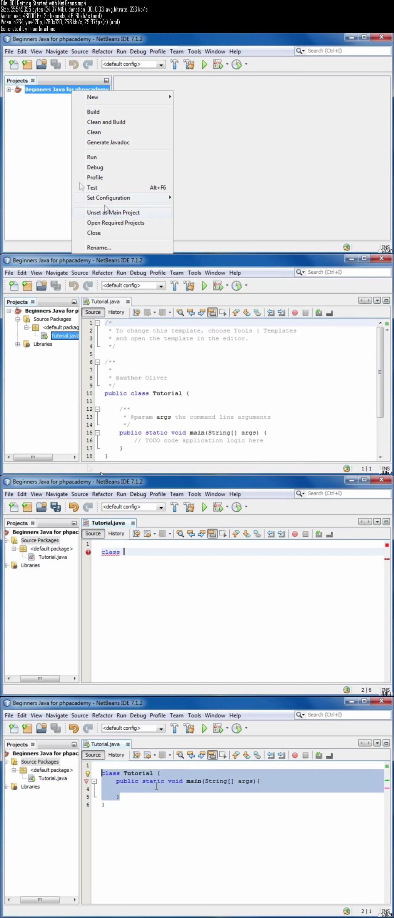Toggle Highlight Search in template-comment editor toolbar
Image resolution: width=394 pixels, height=918 pixels.
pyautogui.click(x=212, y=313)
